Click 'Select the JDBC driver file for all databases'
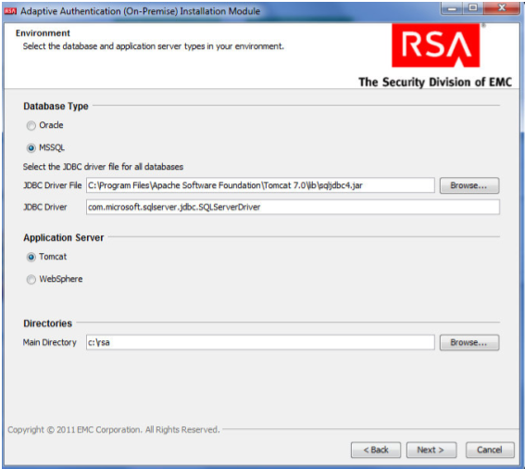Image resolution: width=525 pixels, height=469 pixels. pyautogui.click(x=103, y=167)
